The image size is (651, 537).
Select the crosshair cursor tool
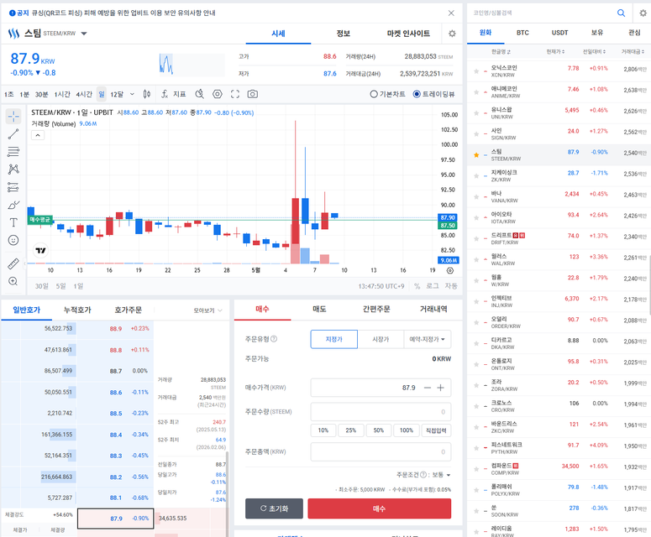pos(13,117)
